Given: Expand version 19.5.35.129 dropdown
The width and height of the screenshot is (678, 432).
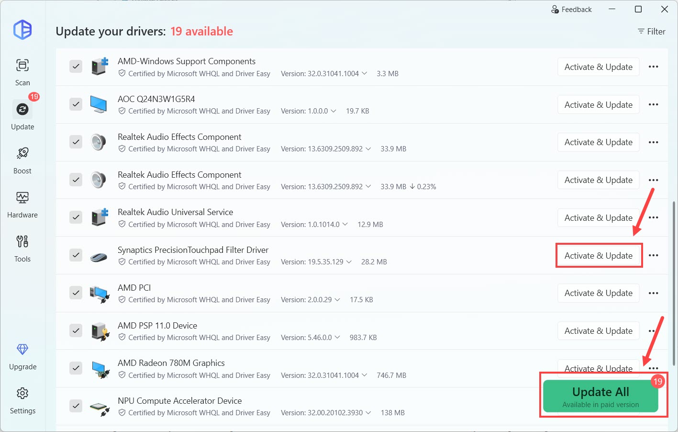Looking at the screenshot, I should [x=349, y=262].
